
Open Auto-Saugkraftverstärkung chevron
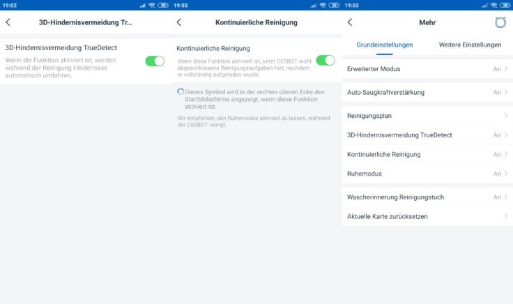(506, 92)
